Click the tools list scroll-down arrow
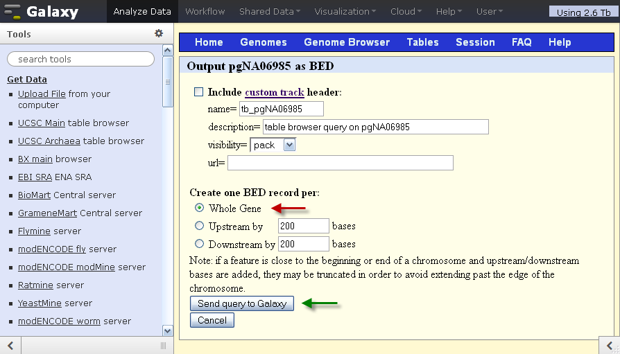Viewport: 620px width, 354px height. tap(168, 330)
